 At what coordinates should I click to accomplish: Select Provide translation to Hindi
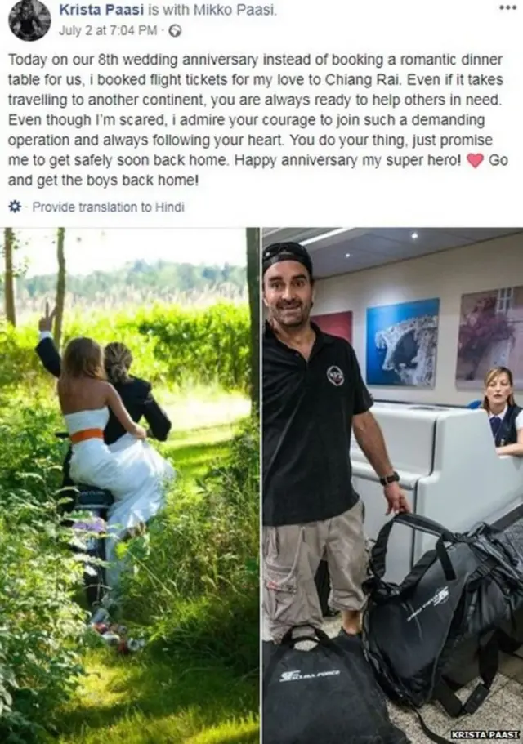(108, 207)
